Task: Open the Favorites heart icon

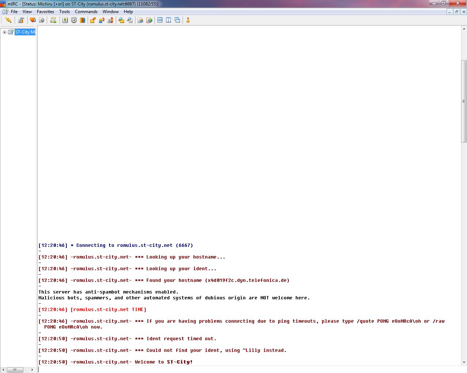Action: pos(33,20)
